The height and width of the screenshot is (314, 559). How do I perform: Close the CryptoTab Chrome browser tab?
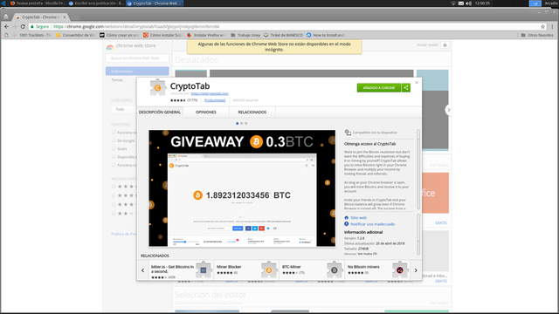(65, 17)
